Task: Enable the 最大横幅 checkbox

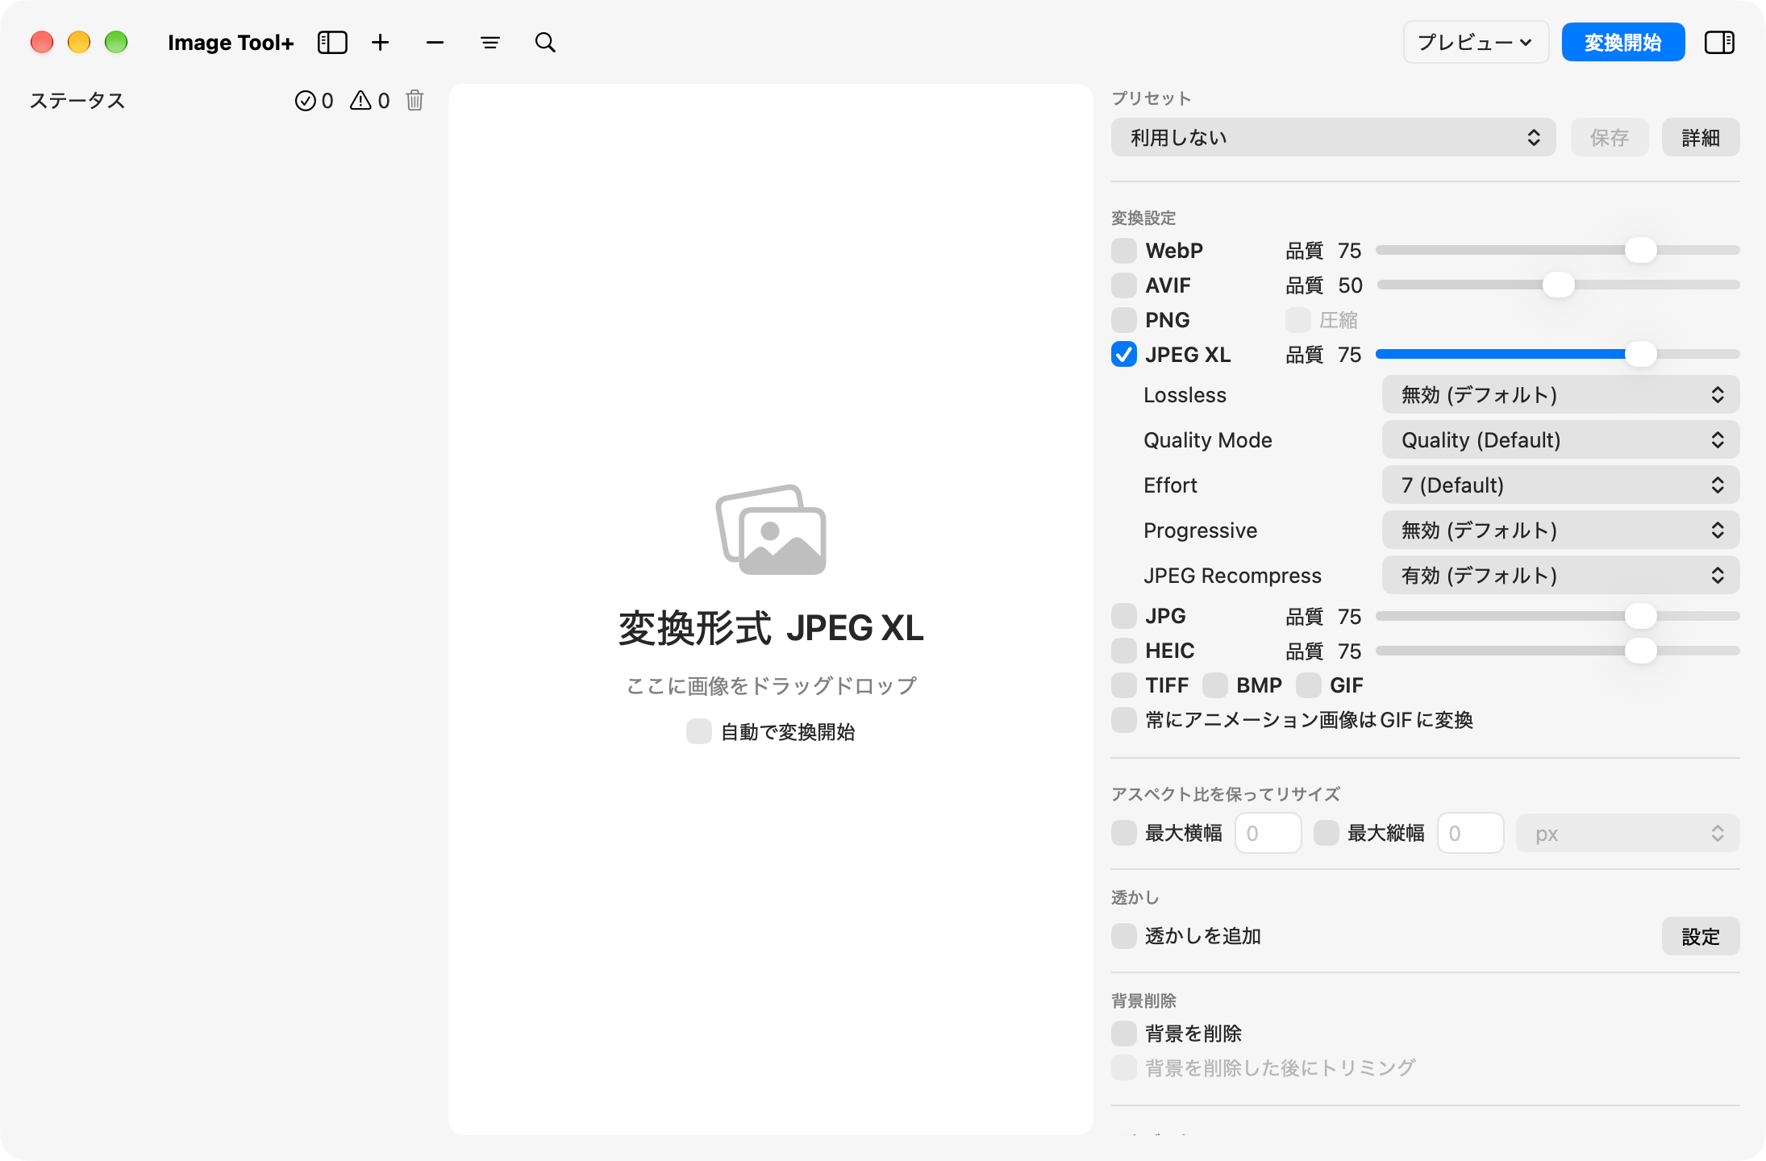Action: tap(1124, 833)
